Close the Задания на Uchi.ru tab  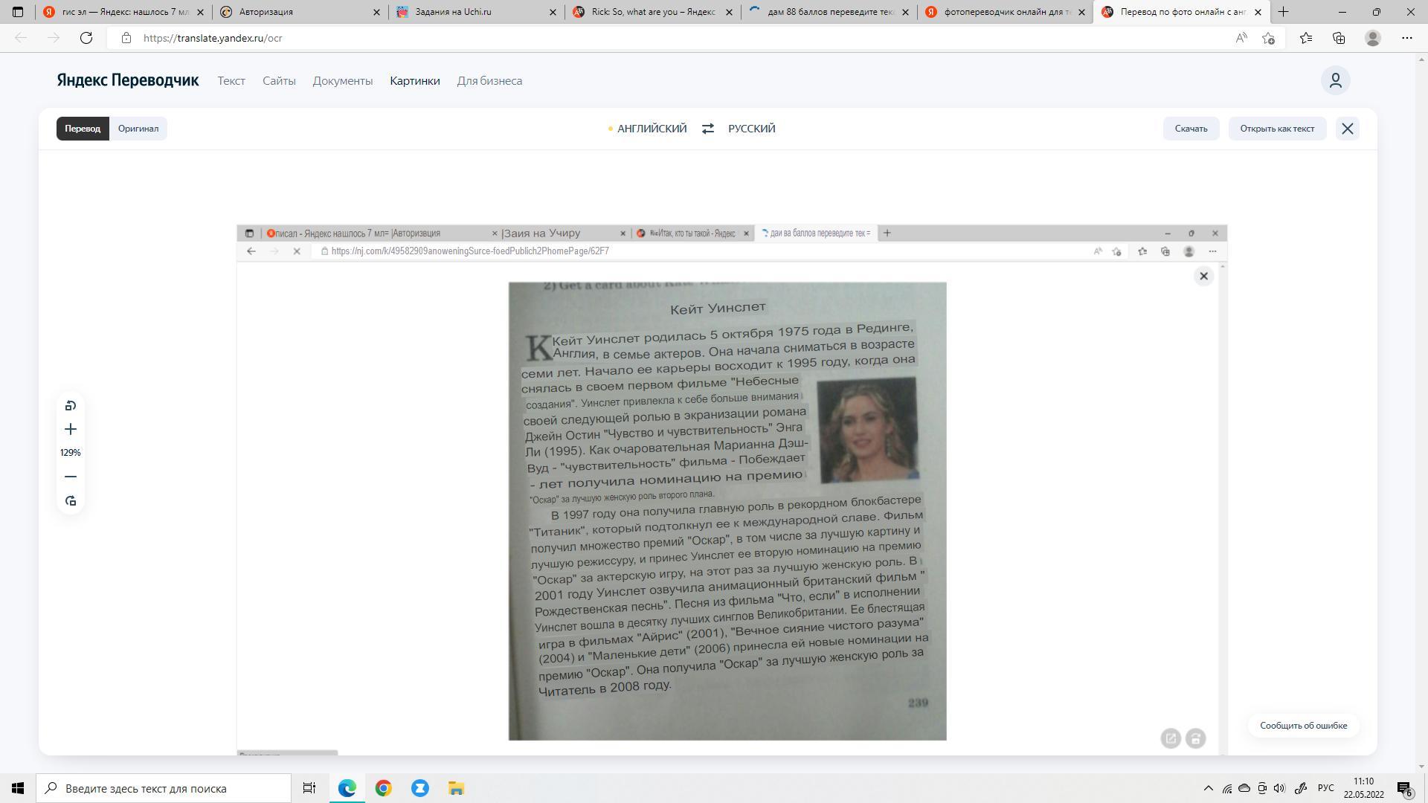[553, 12]
